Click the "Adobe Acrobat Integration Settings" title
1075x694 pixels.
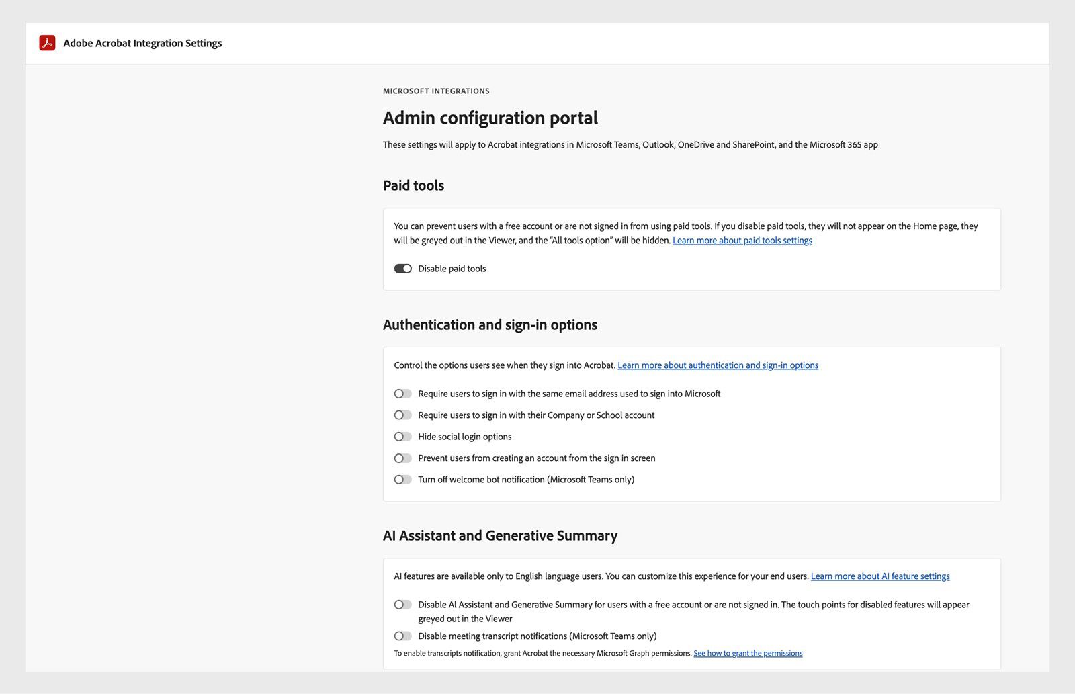coord(142,42)
